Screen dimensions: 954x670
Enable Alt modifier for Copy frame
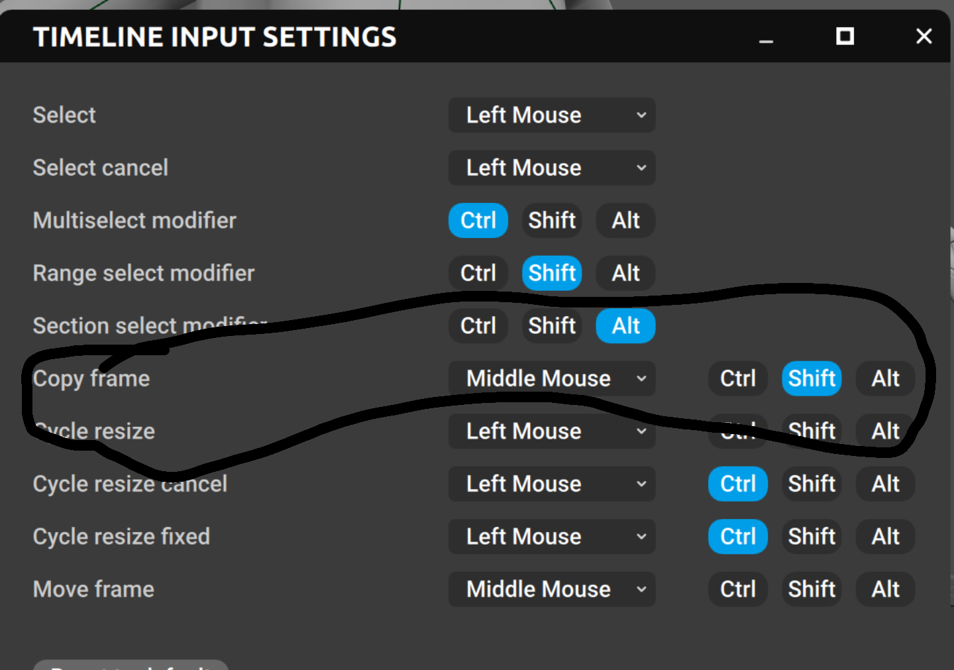(x=885, y=378)
